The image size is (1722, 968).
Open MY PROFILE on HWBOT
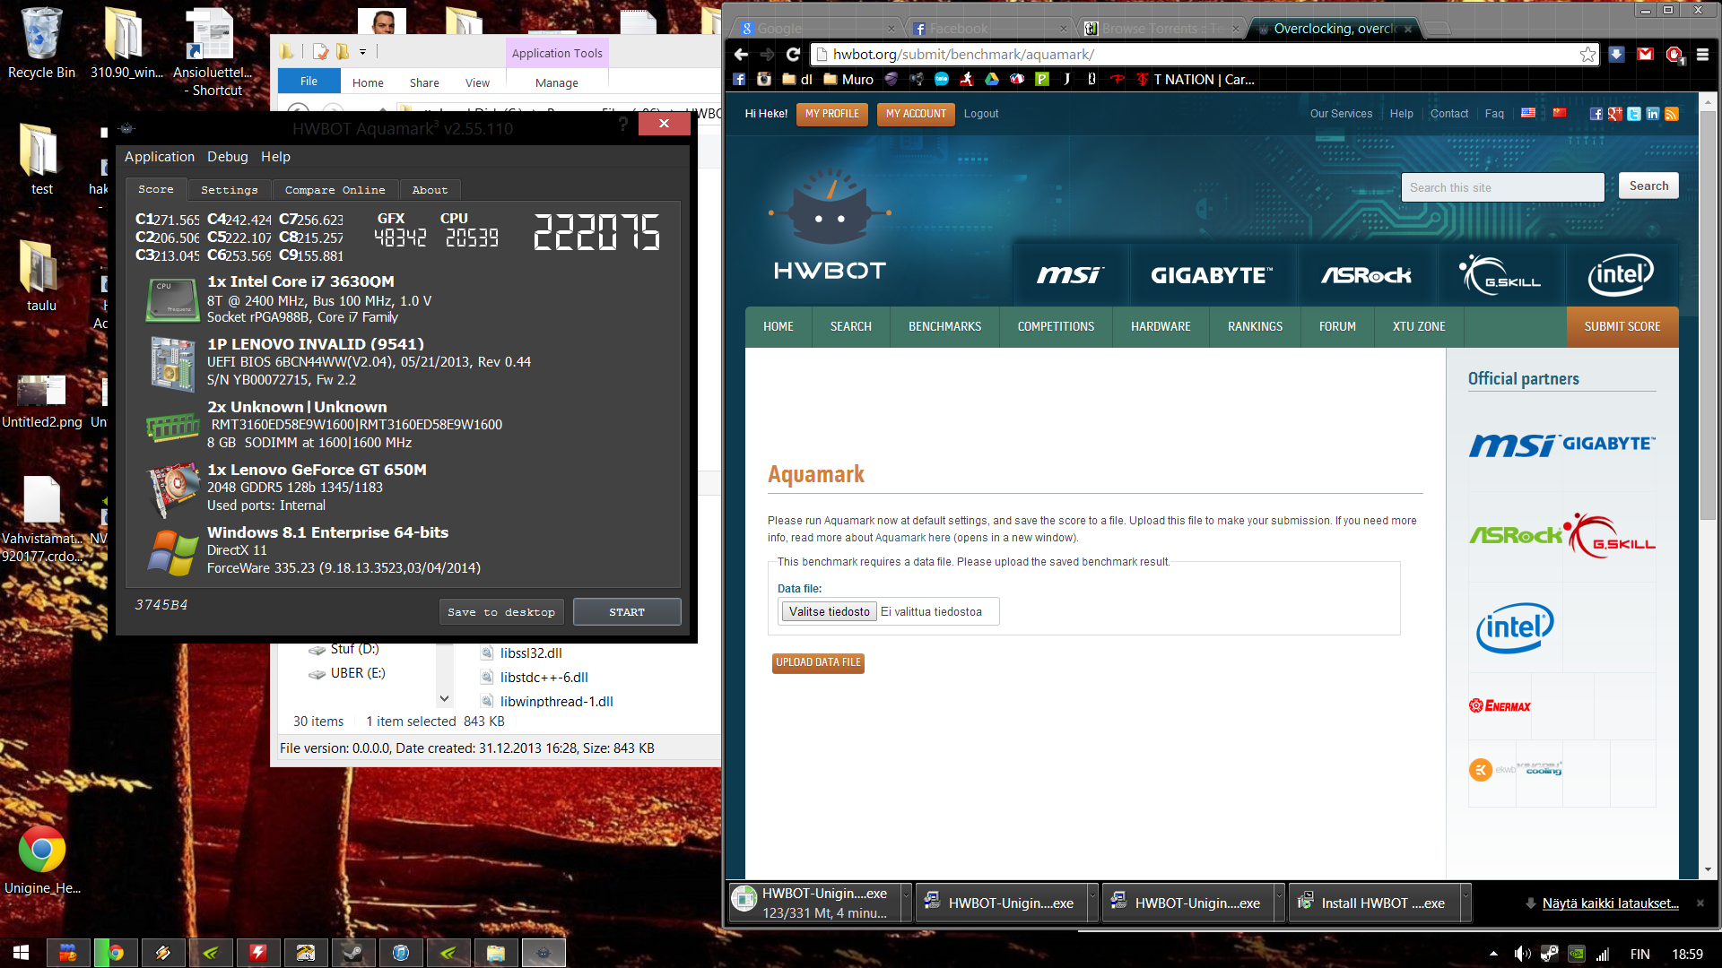click(831, 114)
